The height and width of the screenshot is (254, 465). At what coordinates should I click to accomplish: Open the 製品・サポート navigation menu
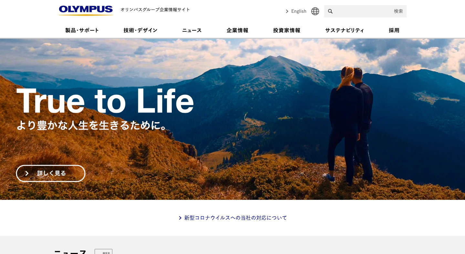[82, 30]
